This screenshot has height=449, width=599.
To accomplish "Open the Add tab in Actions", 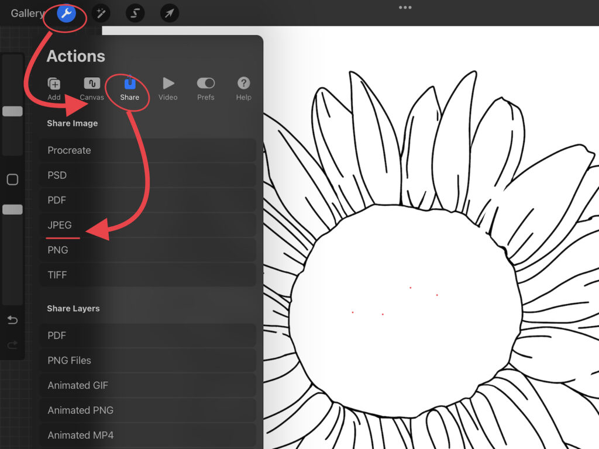I will (54, 89).
